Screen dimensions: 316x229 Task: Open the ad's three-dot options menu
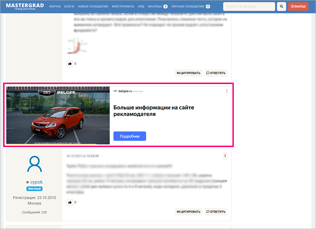[x=227, y=91]
